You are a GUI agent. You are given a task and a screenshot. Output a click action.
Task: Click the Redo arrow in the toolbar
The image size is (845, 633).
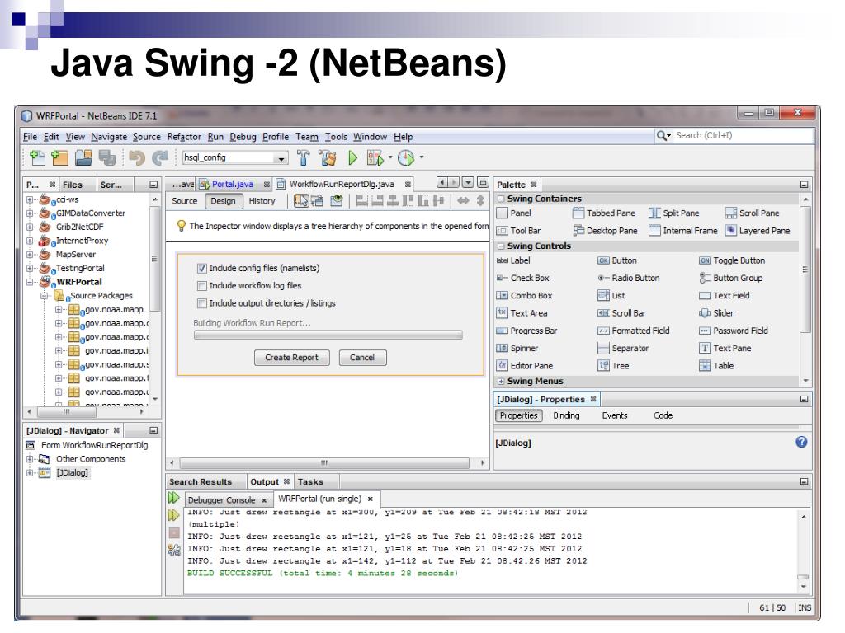point(160,157)
